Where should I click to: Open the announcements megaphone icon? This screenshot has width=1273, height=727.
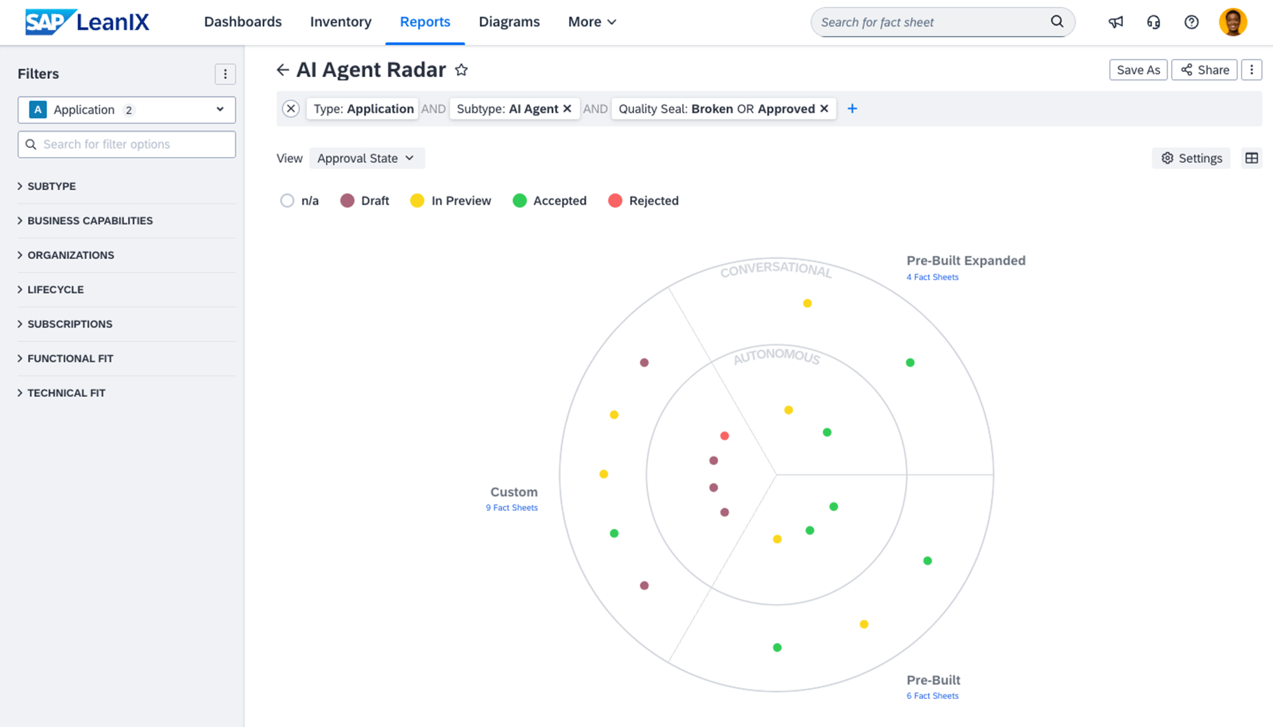click(x=1115, y=22)
